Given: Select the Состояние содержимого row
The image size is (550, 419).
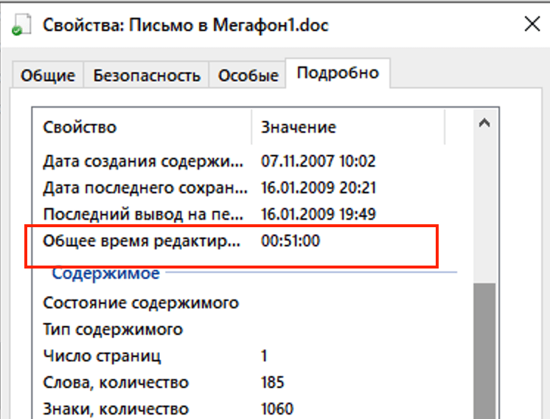Looking at the screenshot, I should pyautogui.click(x=141, y=302).
